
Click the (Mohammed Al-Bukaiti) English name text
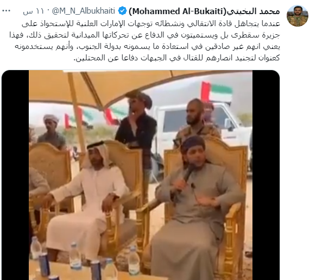(178, 11)
